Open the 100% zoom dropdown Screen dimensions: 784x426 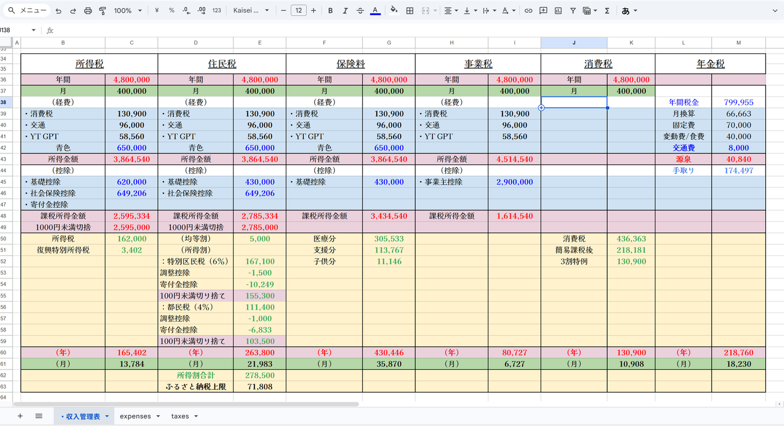tap(128, 10)
